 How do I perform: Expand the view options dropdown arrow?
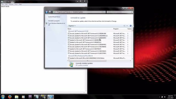tap(127, 26)
